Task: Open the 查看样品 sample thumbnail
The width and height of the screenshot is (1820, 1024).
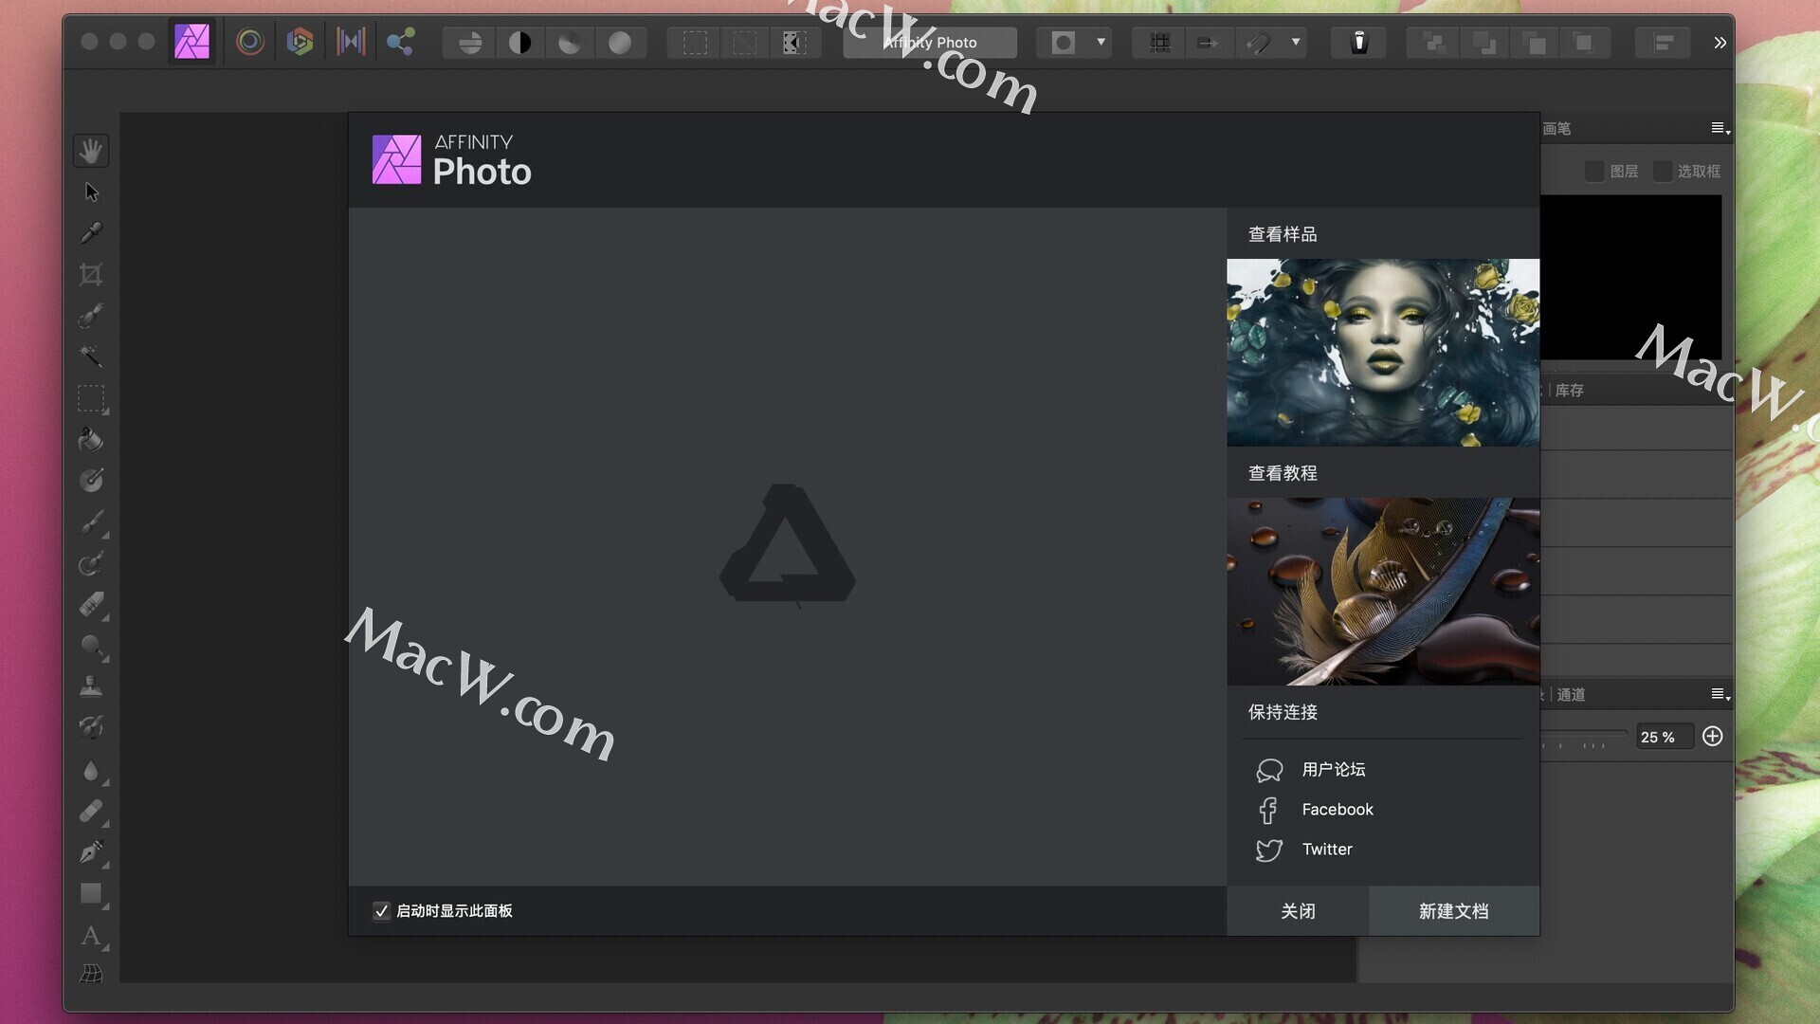Action: [1383, 353]
